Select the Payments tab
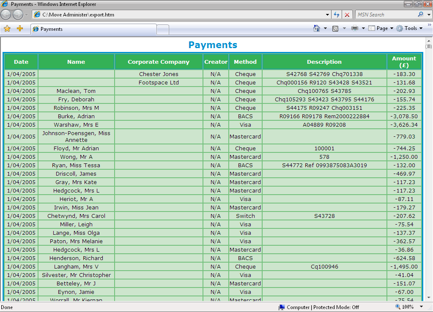The image size is (433, 312). tap(93, 29)
